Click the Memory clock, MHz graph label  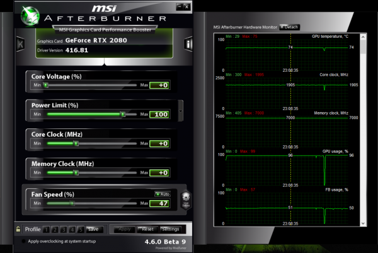coord(331,113)
